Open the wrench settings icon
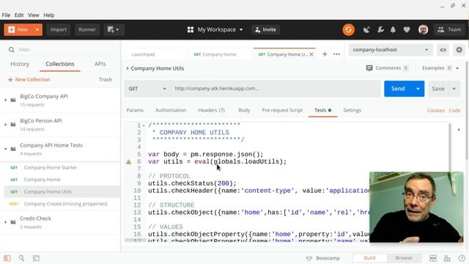This screenshot has height=264, width=469. pyautogui.click(x=380, y=29)
